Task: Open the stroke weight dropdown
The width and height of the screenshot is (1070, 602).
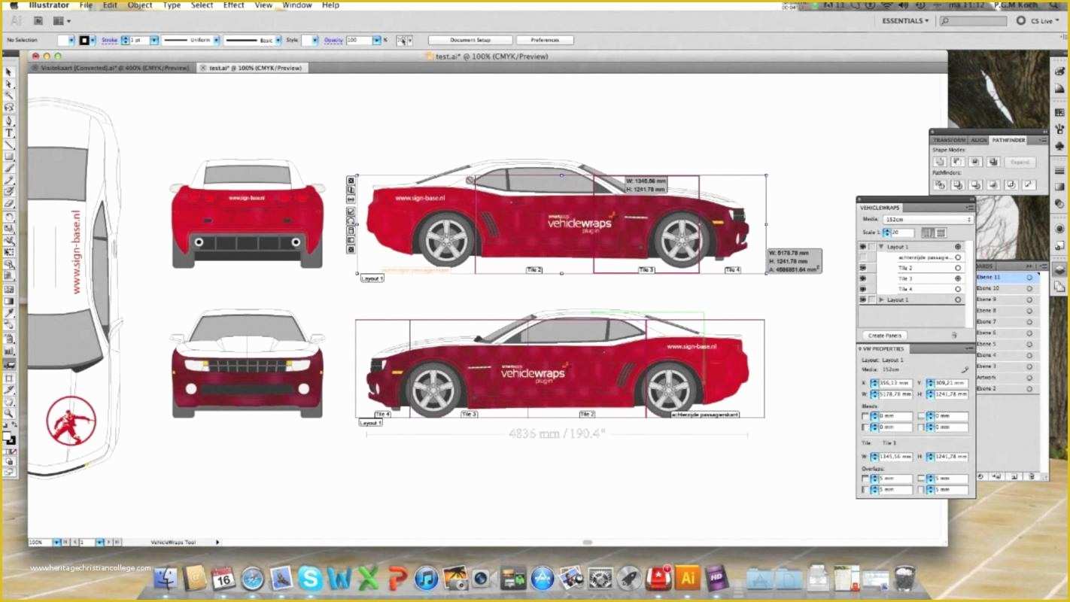Action: click(154, 40)
